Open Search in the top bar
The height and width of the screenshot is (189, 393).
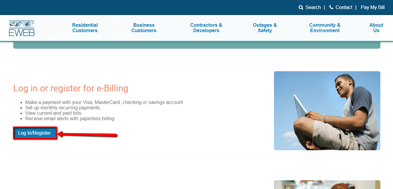(x=313, y=8)
